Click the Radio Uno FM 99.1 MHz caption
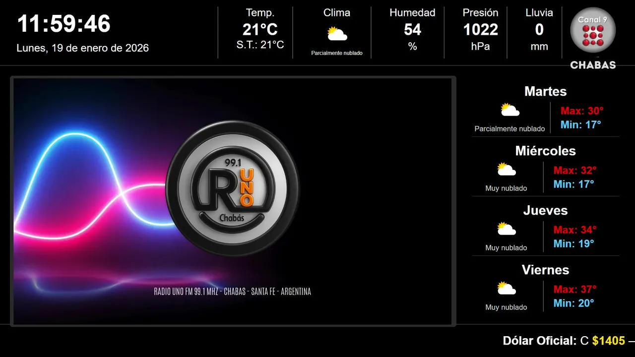Viewport: 635px width, 357px height. 233,292
